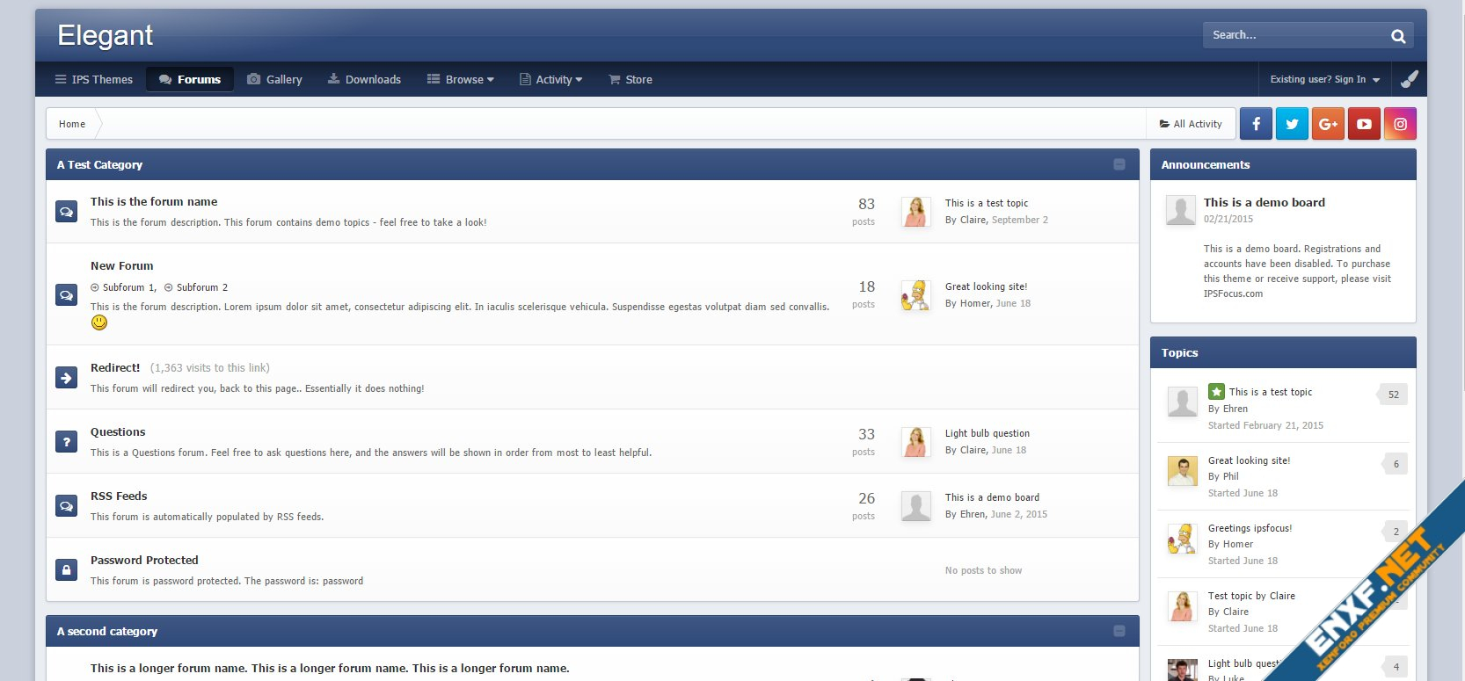Screen dimensions: 1465x681
Task: Go to the Gallery tab
Action: 274,80
